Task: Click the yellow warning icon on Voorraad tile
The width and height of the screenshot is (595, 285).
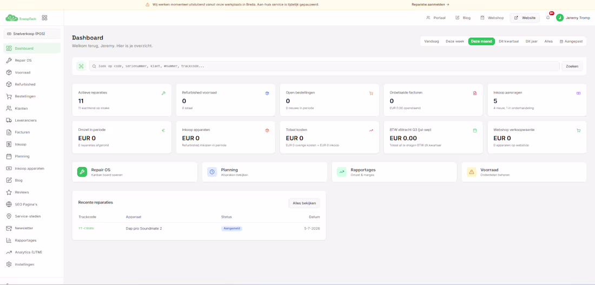Action: [x=472, y=172]
